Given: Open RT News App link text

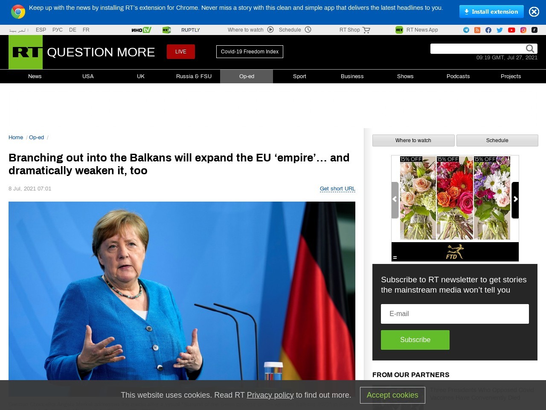Looking at the screenshot, I should pyautogui.click(x=422, y=30).
